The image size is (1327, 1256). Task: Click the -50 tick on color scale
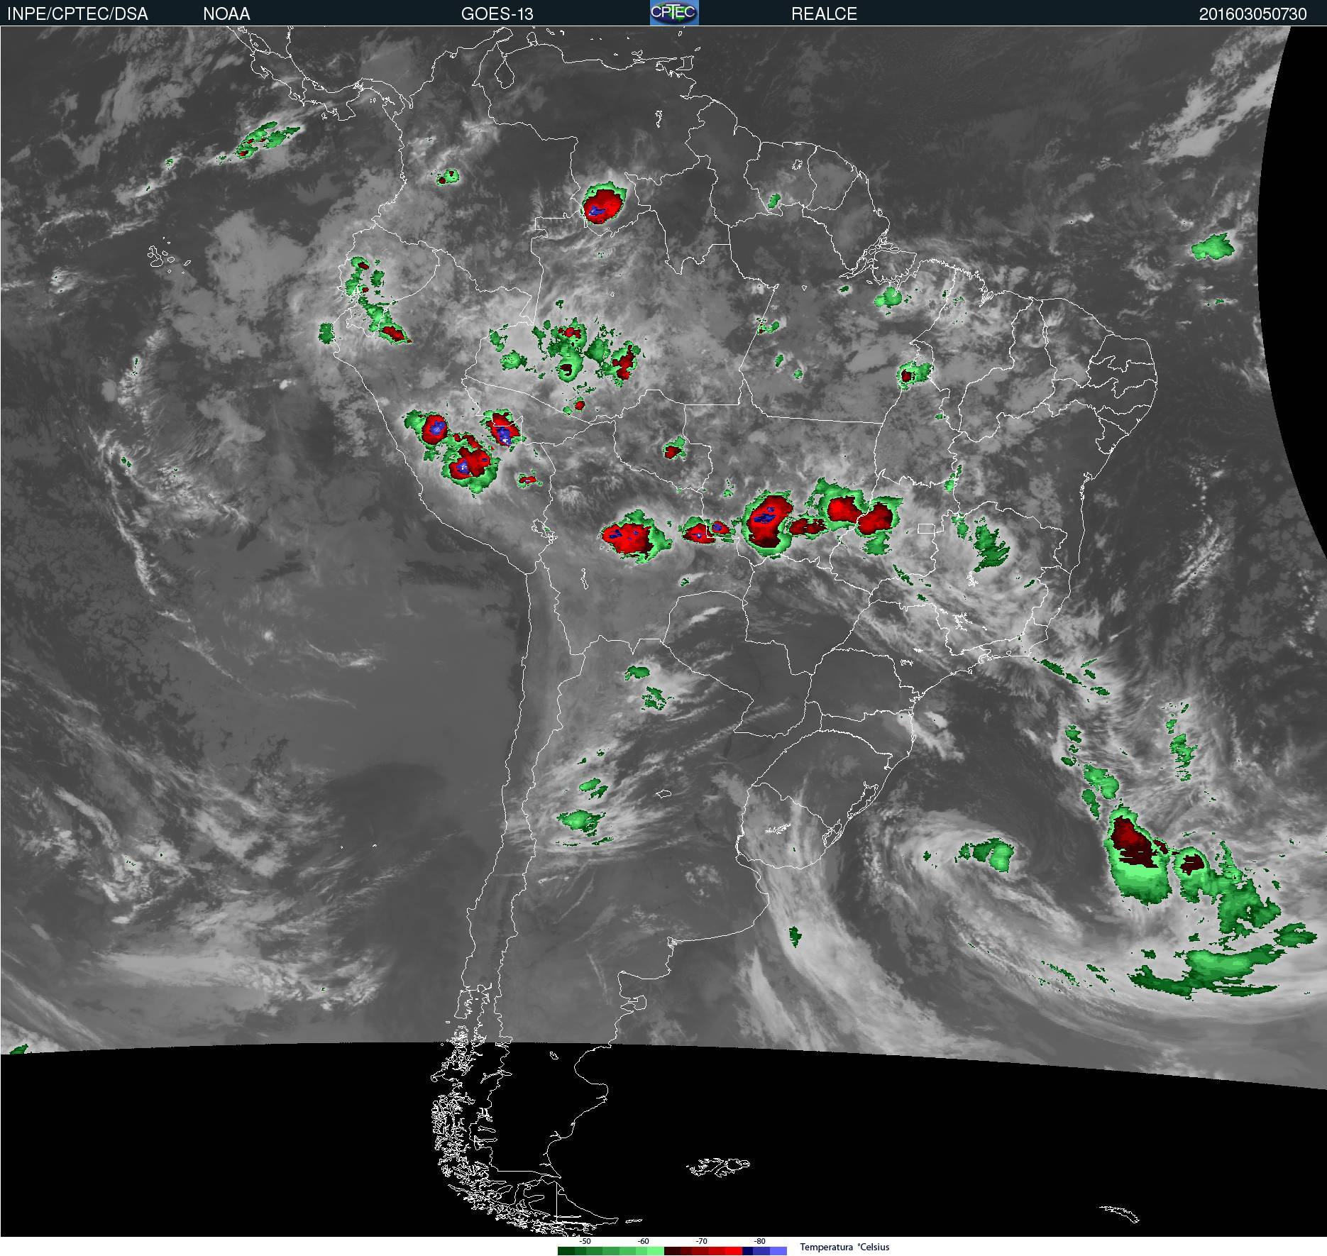coord(585,1241)
